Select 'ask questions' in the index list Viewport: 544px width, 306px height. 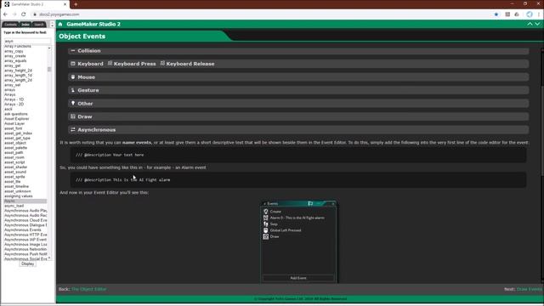click(x=15, y=114)
